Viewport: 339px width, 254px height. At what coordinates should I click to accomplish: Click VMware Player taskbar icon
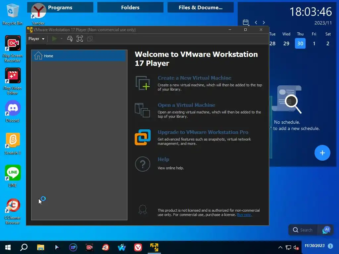coord(154,247)
